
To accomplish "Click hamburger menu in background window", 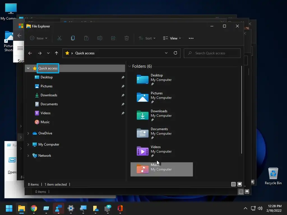I will [20, 48].
